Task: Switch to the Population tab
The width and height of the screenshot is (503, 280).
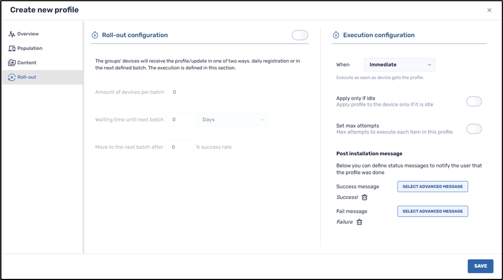Action: pyautogui.click(x=29, y=49)
